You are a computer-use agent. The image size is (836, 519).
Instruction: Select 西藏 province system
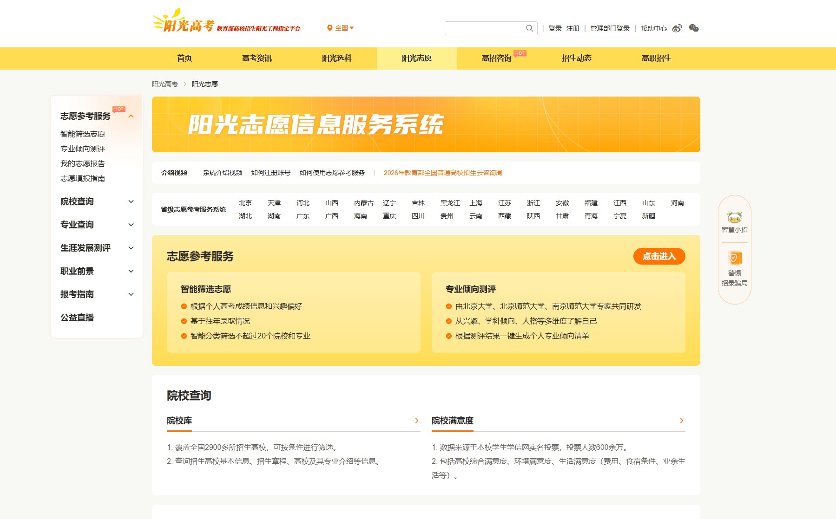coord(505,216)
